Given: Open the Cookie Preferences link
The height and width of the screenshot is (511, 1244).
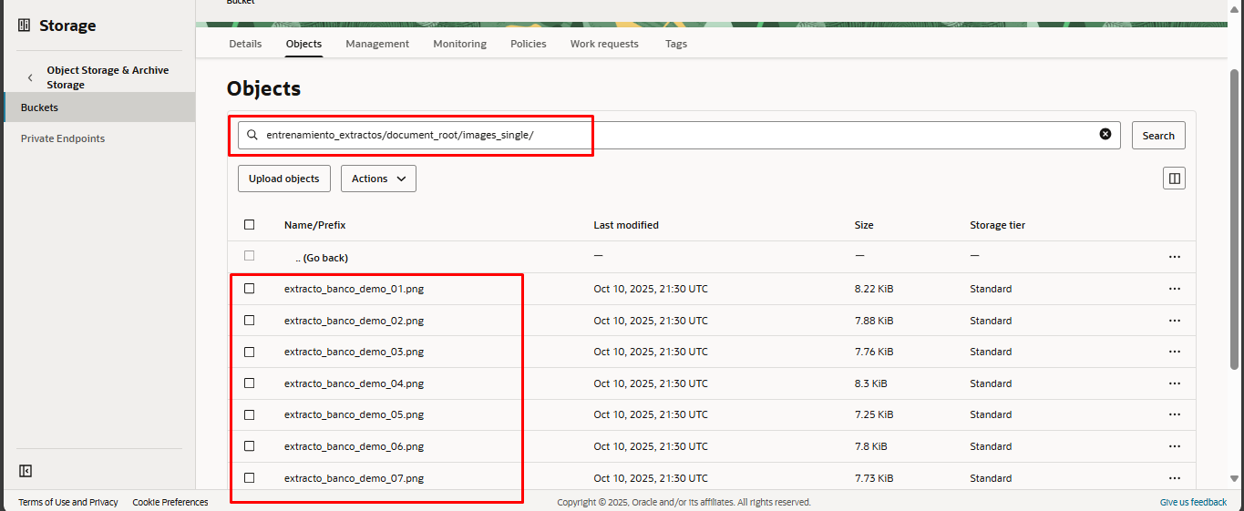Looking at the screenshot, I should (x=170, y=502).
